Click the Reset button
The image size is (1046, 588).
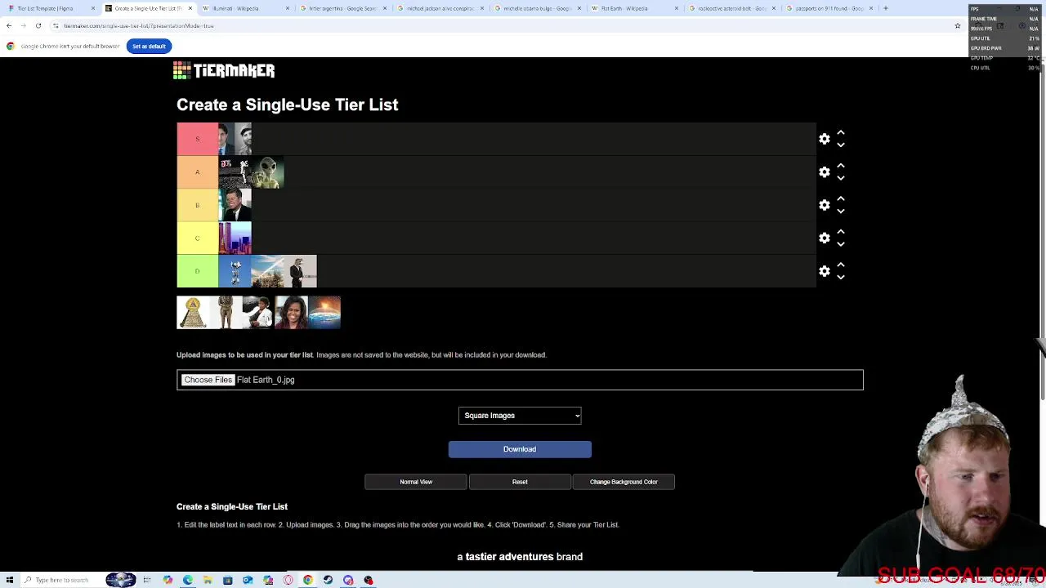pyautogui.click(x=520, y=482)
